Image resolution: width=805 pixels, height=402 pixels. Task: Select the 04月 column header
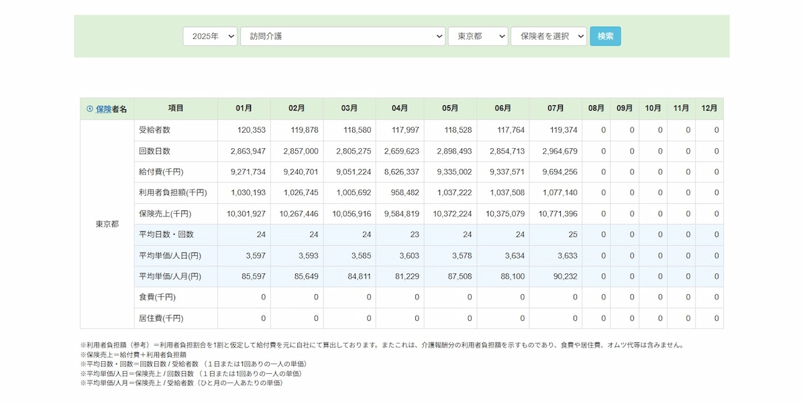400,109
